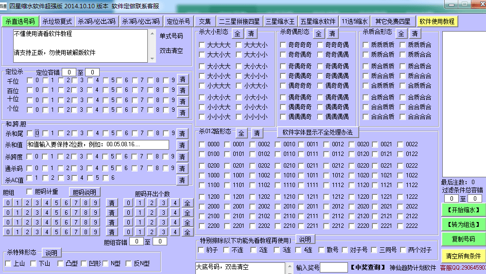Viewport: 486px width, 274px height.
Task: Select the 定位杀号 tab
Action: click(178, 21)
